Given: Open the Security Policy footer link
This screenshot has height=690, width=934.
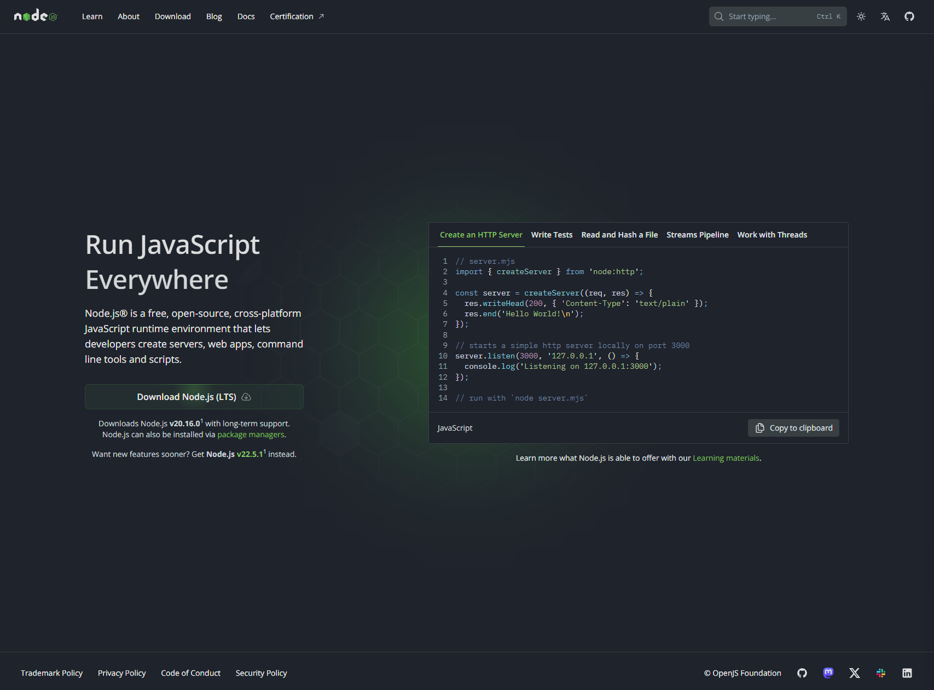Looking at the screenshot, I should point(262,673).
